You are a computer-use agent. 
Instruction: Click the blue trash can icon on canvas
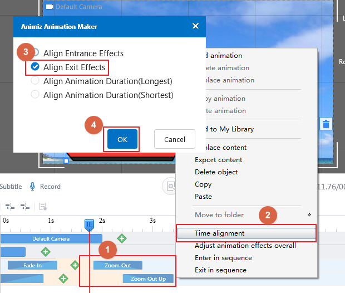click(x=327, y=124)
